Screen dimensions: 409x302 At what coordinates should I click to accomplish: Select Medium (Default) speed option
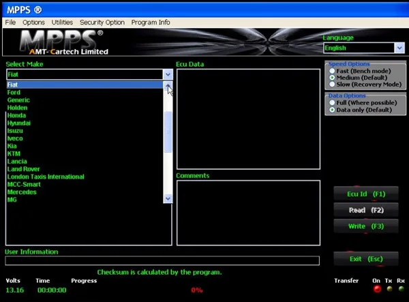click(x=332, y=78)
